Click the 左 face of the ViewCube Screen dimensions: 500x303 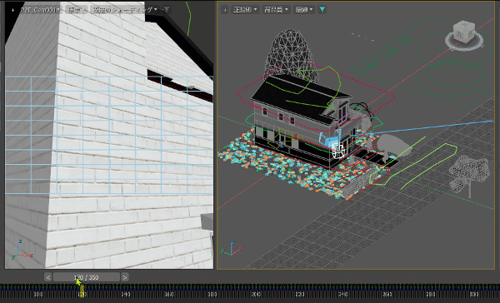pos(459,35)
